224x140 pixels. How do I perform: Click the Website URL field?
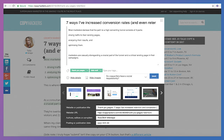pyautogui.click(x=127, y=113)
